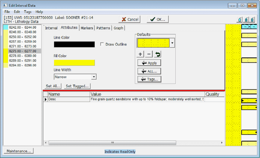Click the first tag icon at top right
Viewport: 260px width, 158px height.
[x=240, y=19]
